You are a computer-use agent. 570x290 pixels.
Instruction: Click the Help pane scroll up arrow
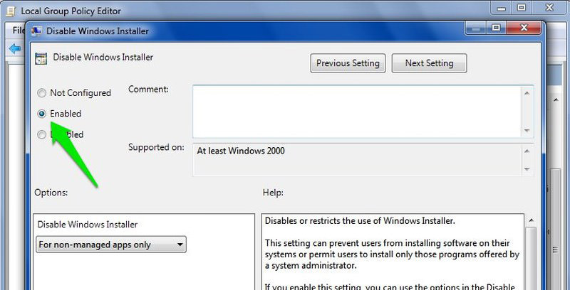tap(531, 220)
